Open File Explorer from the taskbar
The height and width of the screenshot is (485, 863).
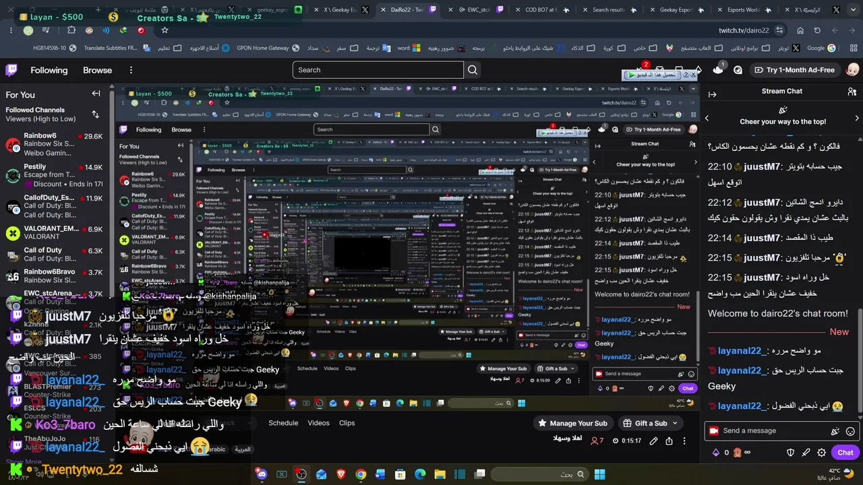coord(440,474)
